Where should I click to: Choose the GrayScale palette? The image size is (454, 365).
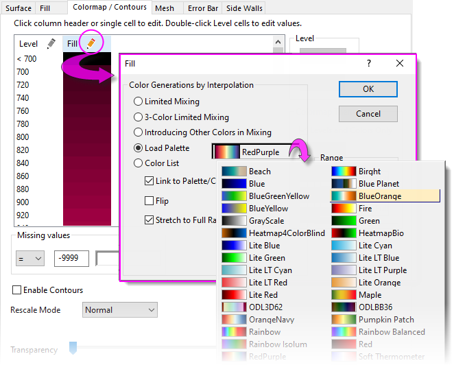[234, 221]
